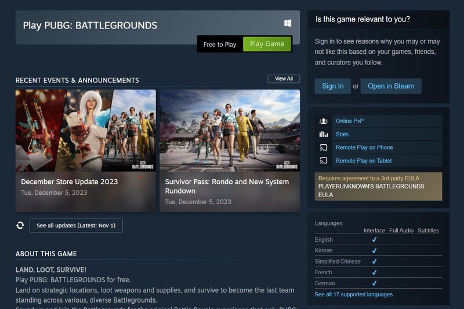Click December Store Update 2023 title
Viewport: 464px width, 309px height.
pos(69,181)
